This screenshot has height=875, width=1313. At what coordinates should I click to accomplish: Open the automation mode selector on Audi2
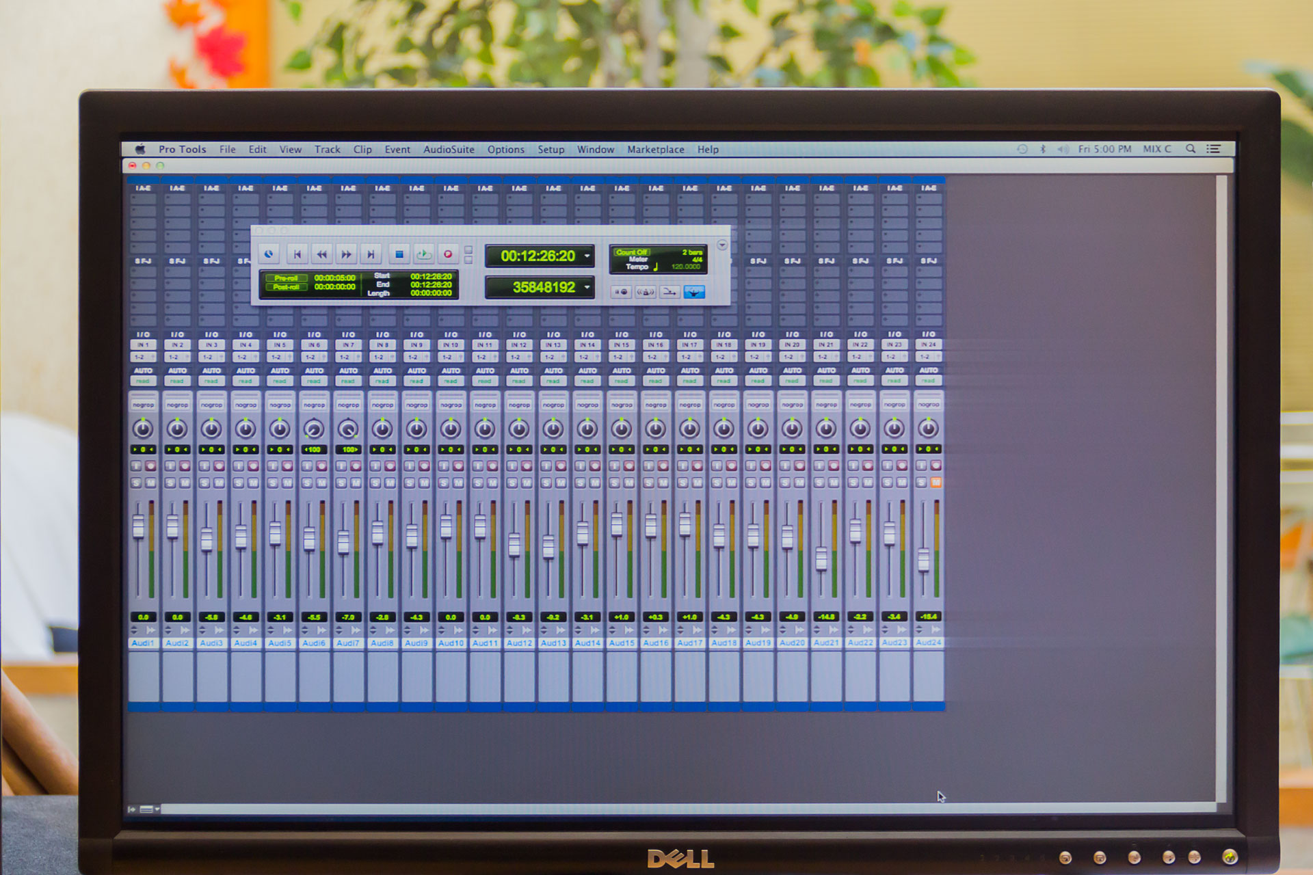point(177,381)
